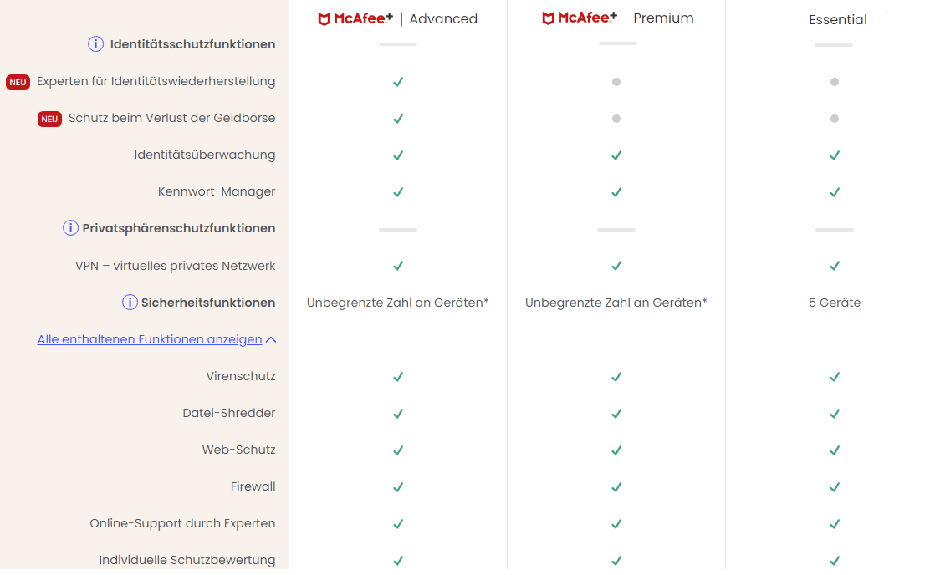The height and width of the screenshot is (575, 930).
Task: Select the Essential plan column header
Action: [x=838, y=19]
